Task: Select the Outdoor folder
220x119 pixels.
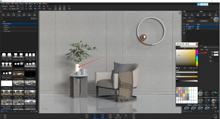Action: (x=6, y=27)
